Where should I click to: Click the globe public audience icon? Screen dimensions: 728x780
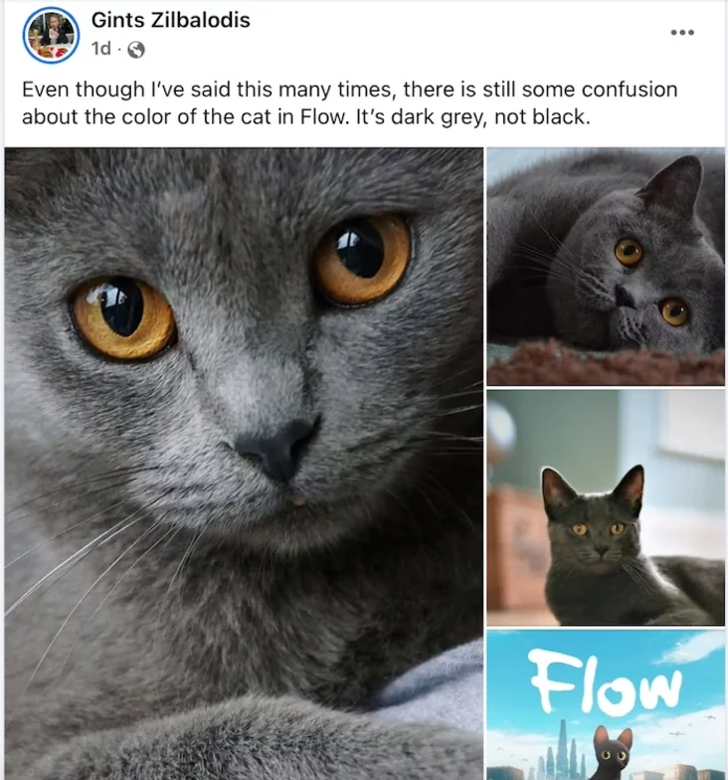click(136, 50)
